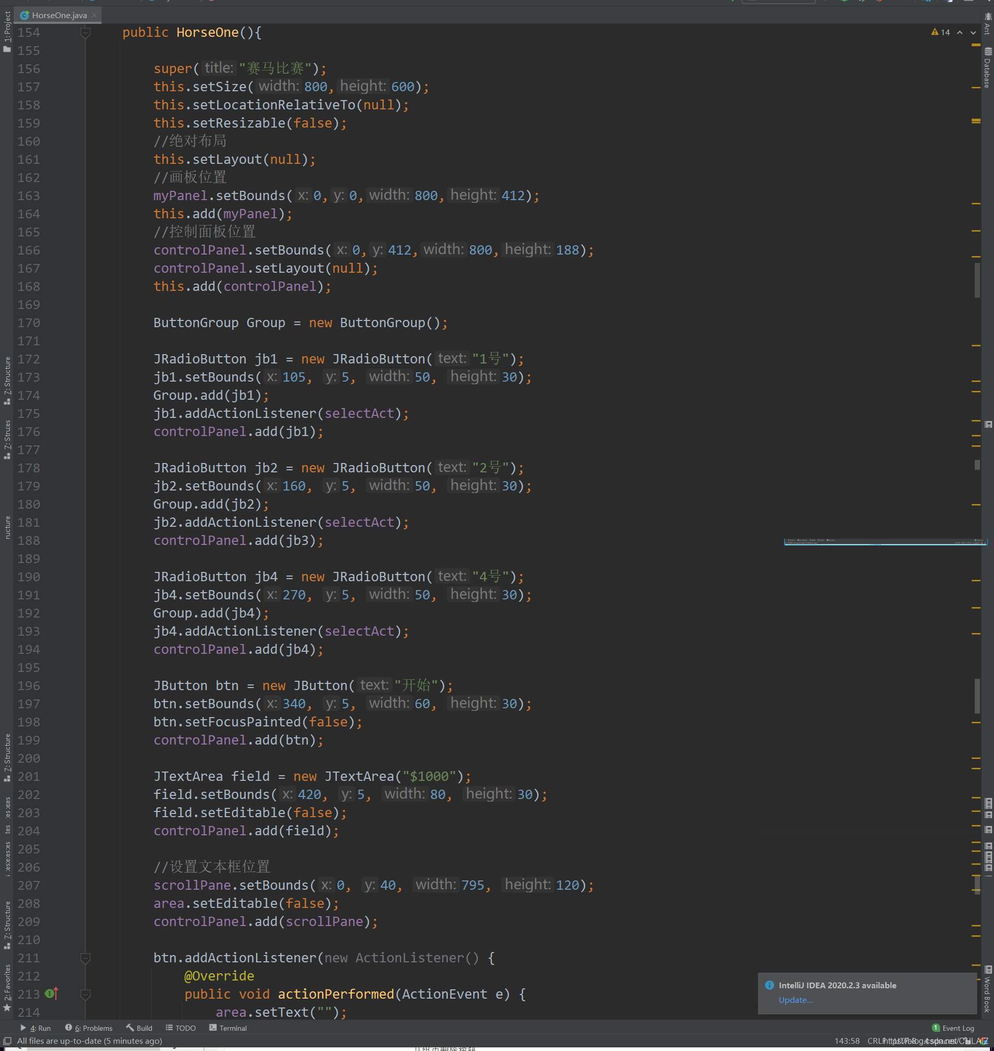
Task: Click the //控制面板位置 comment on line 165
Action: tap(205, 232)
